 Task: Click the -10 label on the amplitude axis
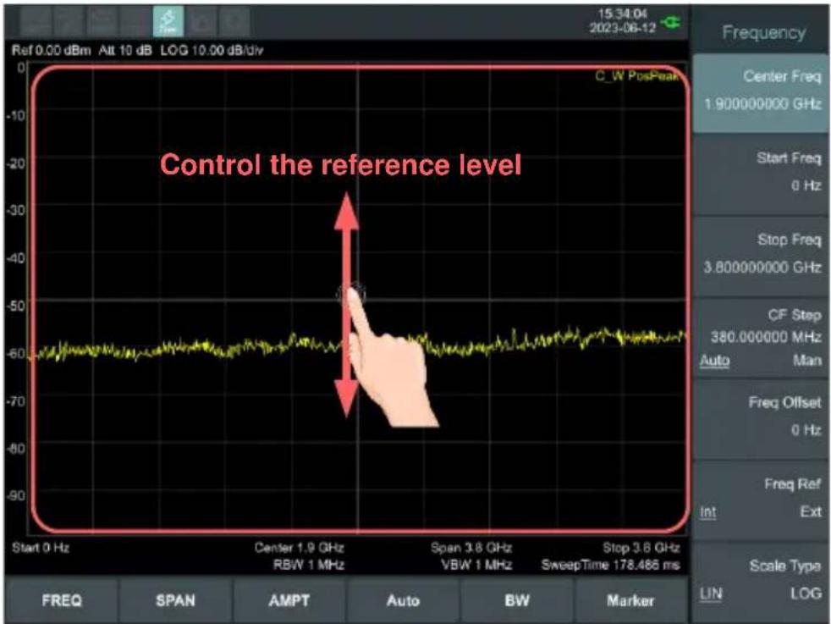[x=16, y=115]
